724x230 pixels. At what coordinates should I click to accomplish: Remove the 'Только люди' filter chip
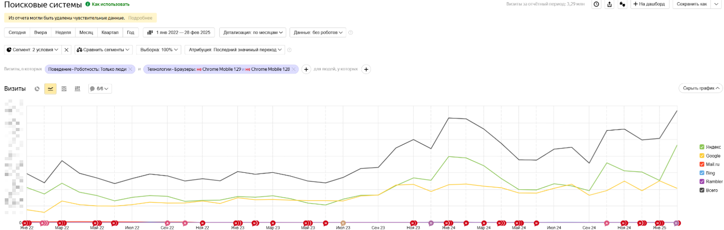tap(131, 69)
